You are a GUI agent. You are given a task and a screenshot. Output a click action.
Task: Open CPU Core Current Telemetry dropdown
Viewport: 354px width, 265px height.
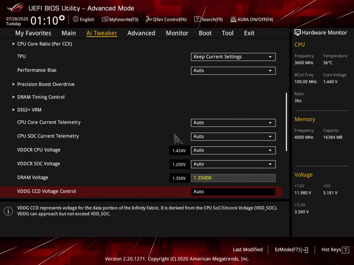click(x=233, y=123)
